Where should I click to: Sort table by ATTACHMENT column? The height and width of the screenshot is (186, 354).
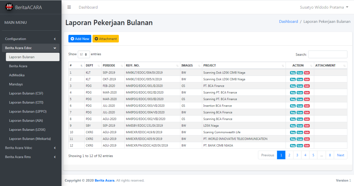(330, 65)
